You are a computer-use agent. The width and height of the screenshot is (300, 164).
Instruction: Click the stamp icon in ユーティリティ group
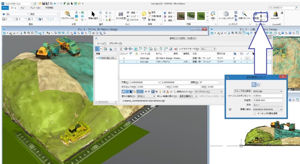261,16
